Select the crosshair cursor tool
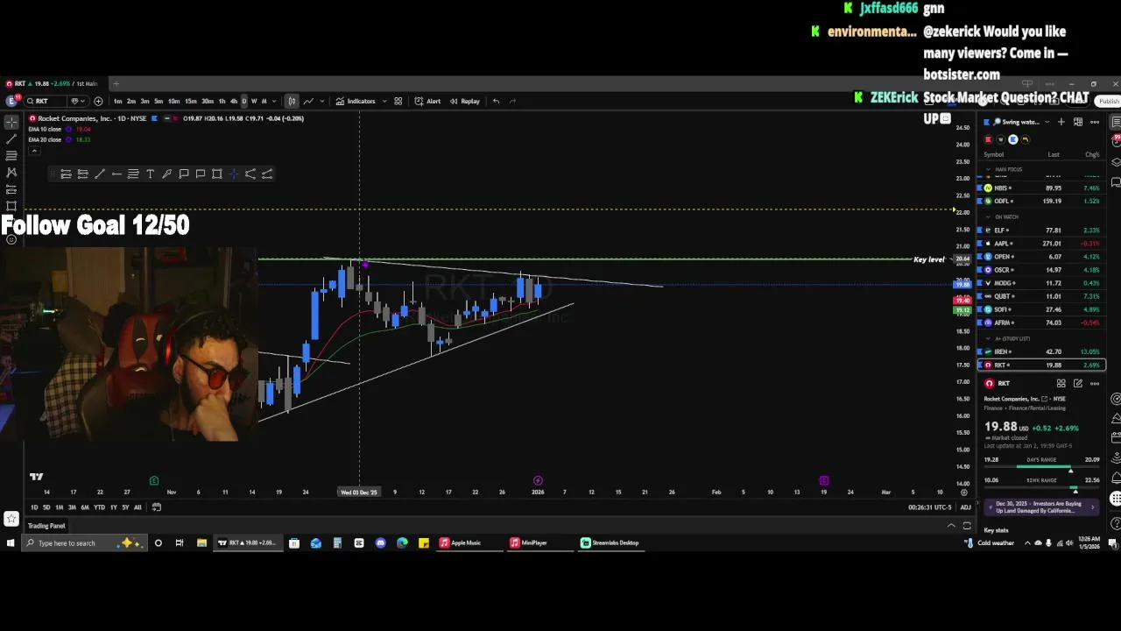Viewport: 1121px width, 631px height. click(11, 122)
